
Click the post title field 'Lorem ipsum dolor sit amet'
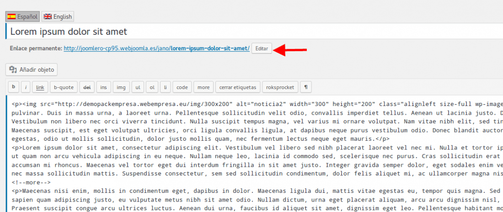tap(254, 32)
